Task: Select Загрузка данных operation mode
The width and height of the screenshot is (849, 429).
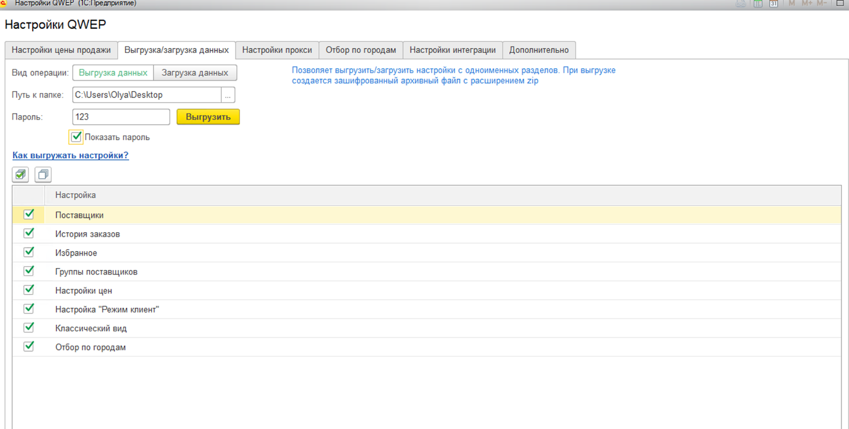Action: coord(195,73)
